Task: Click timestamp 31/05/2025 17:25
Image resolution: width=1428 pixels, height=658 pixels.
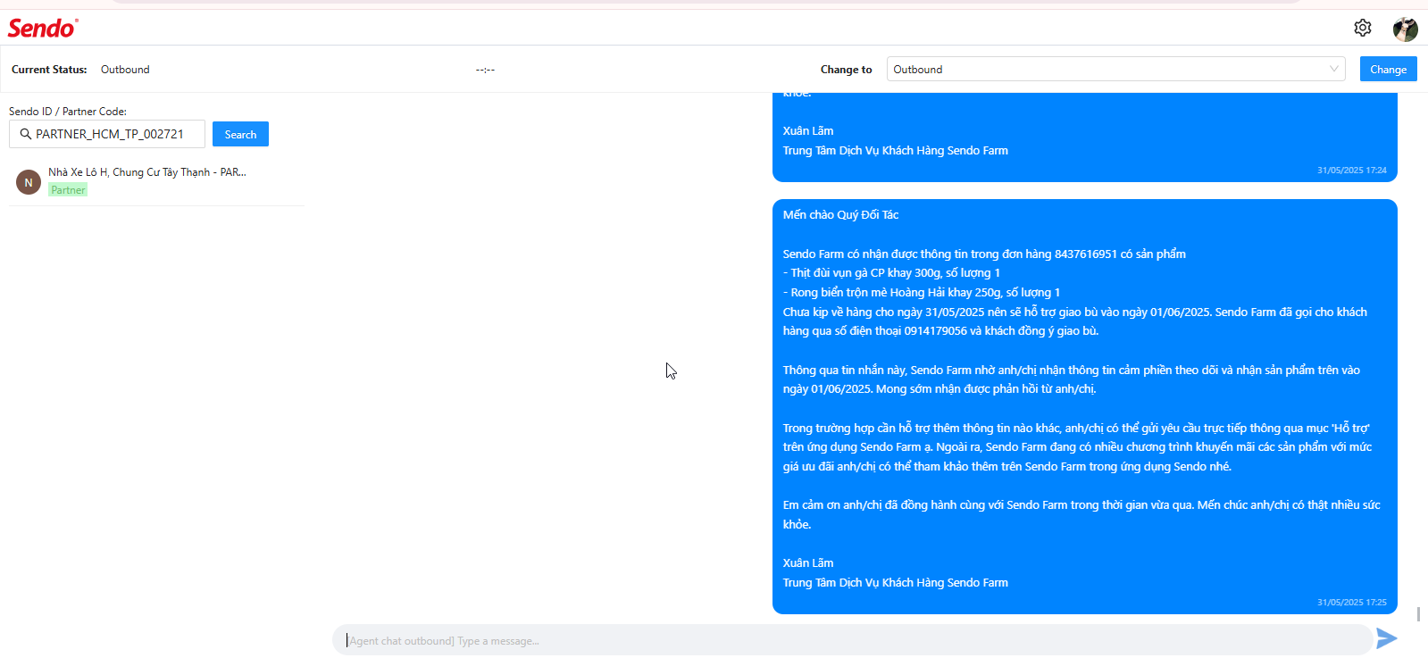Action: point(1352,602)
